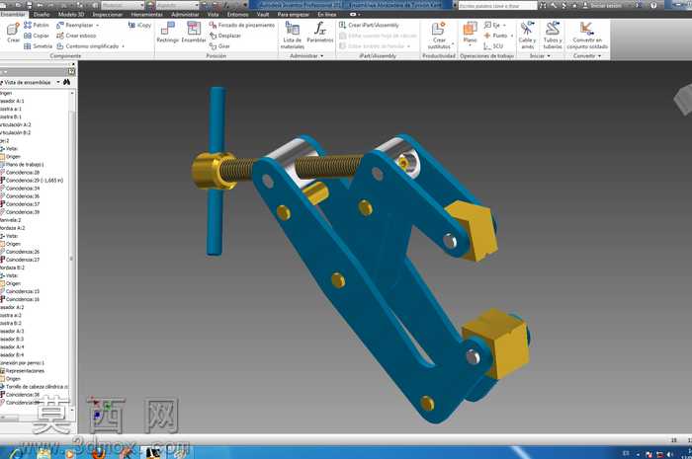
Task: Switch to the Diseño ribbon tab
Action: click(x=42, y=14)
